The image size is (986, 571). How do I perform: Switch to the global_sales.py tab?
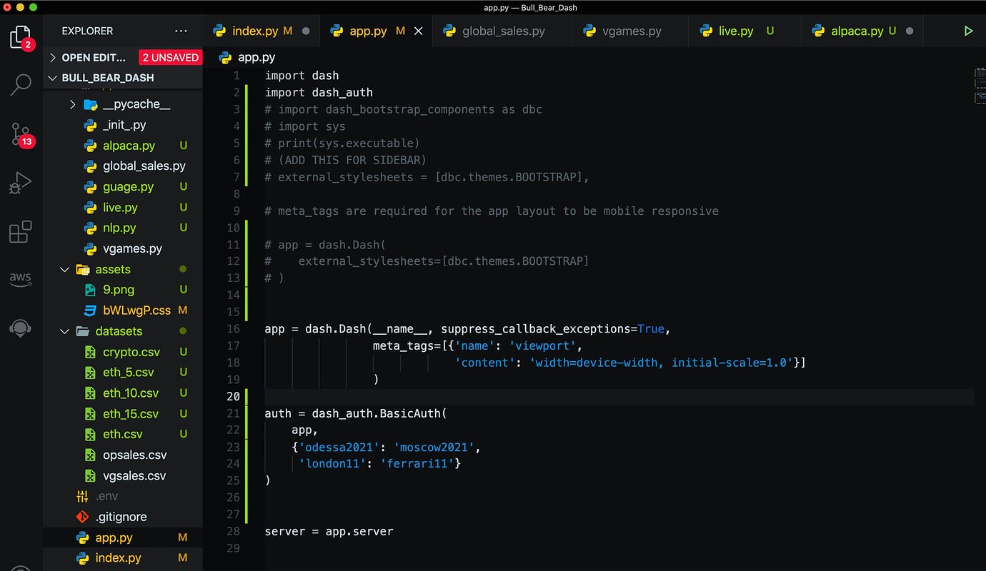coord(500,31)
